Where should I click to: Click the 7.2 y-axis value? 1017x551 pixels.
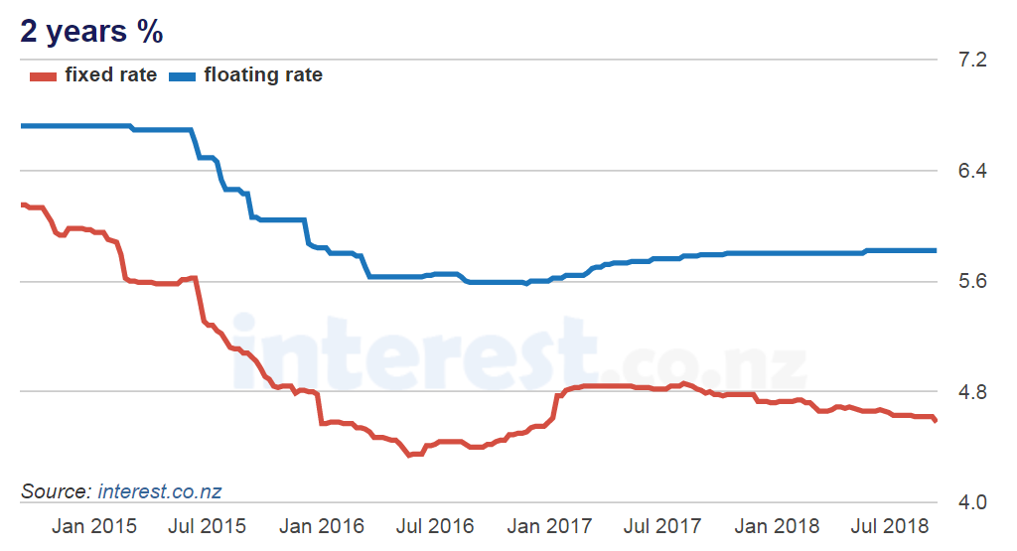coord(971,61)
